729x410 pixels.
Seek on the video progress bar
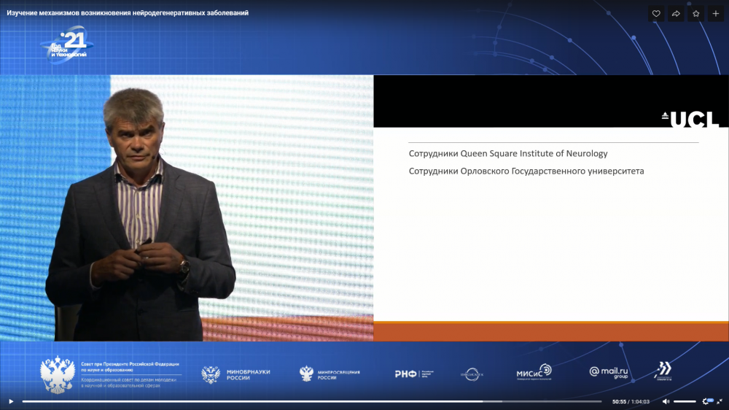pos(312,401)
